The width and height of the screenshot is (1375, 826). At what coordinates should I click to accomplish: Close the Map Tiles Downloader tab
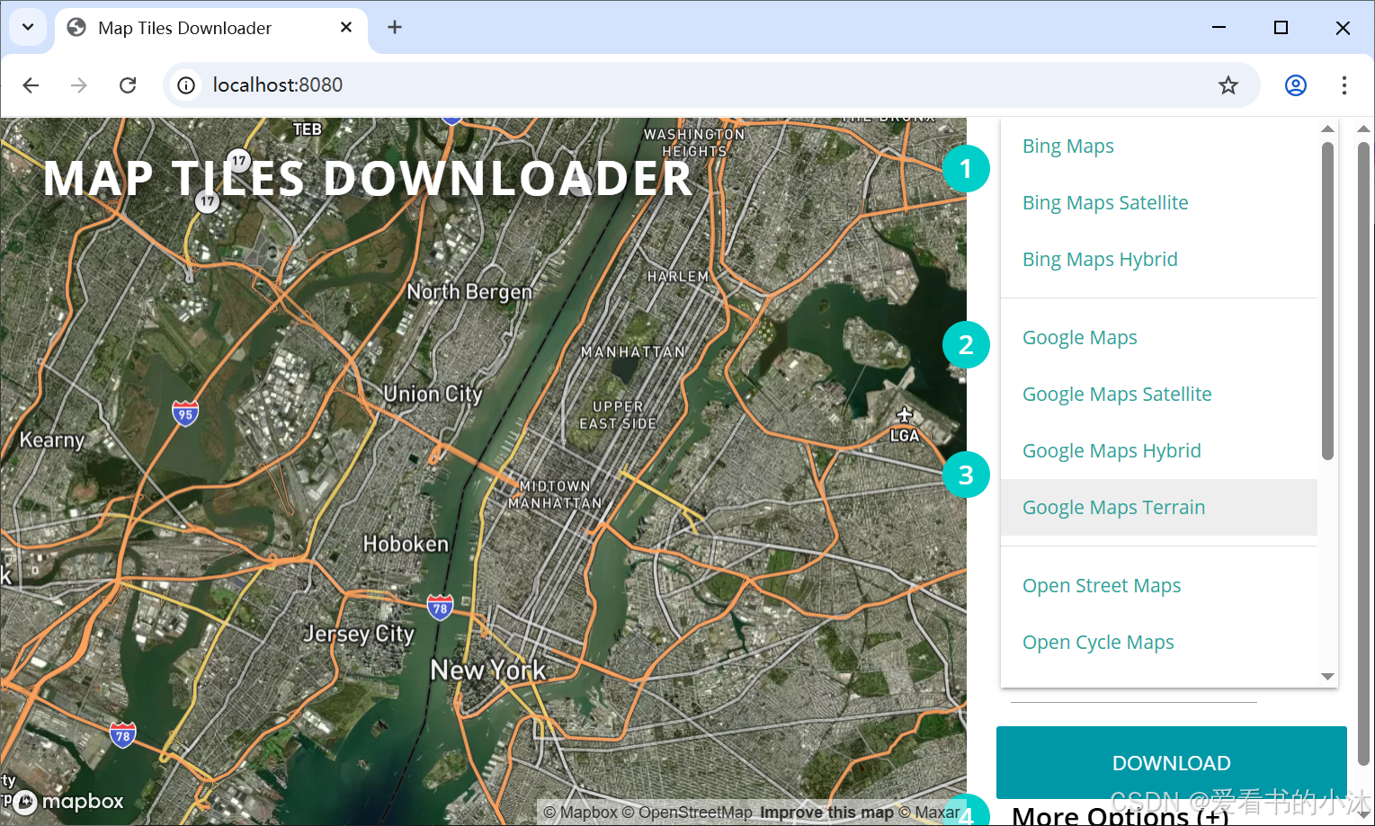click(346, 28)
